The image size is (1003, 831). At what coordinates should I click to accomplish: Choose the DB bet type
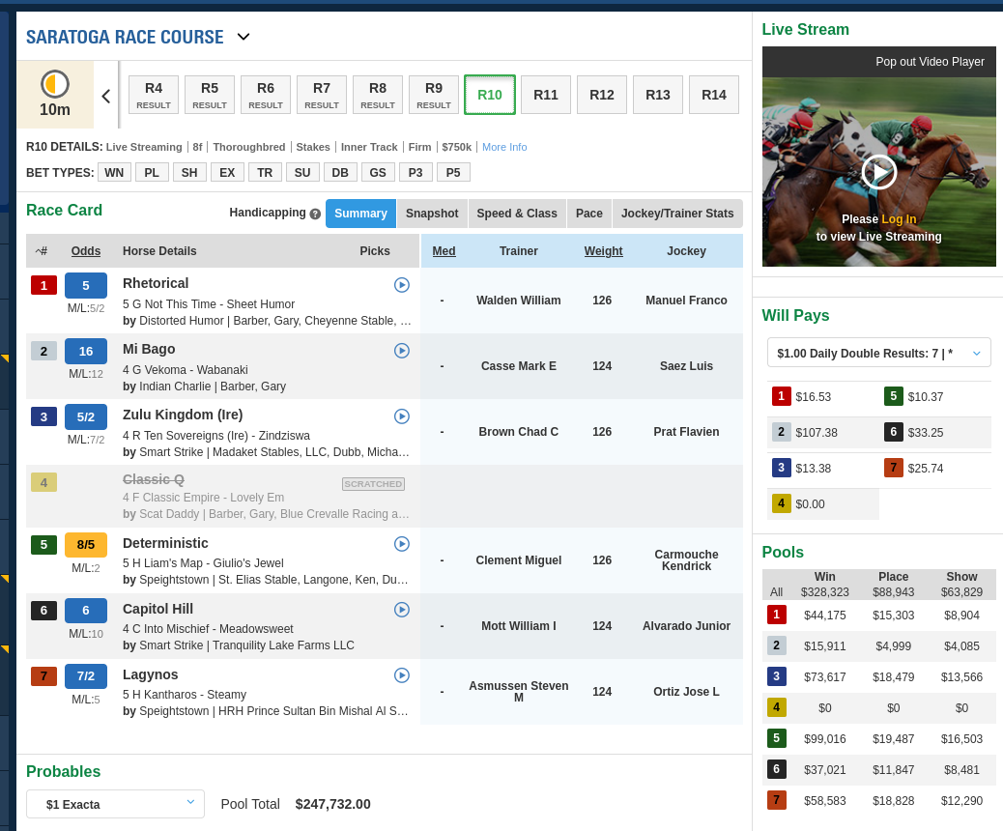click(340, 173)
